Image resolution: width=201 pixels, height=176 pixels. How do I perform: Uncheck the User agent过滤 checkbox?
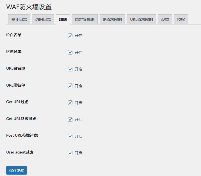(x=70, y=153)
